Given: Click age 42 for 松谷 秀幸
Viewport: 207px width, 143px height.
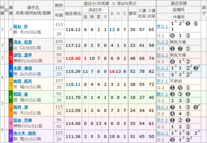Looking at the screenshot, I should pyautogui.click(x=59, y=126).
